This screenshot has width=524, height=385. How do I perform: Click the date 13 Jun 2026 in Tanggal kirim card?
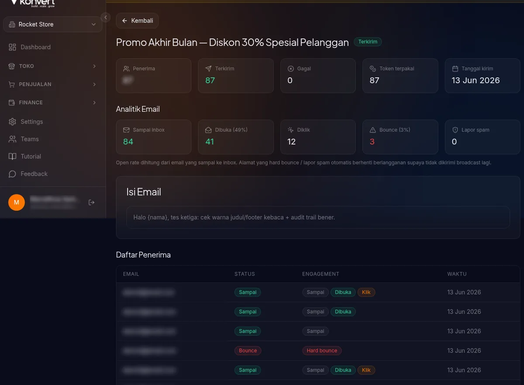476,80
